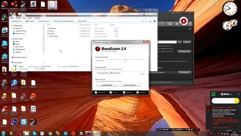
Task: Open the 'Правка' menu in Explorer
Action: [18, 18]
